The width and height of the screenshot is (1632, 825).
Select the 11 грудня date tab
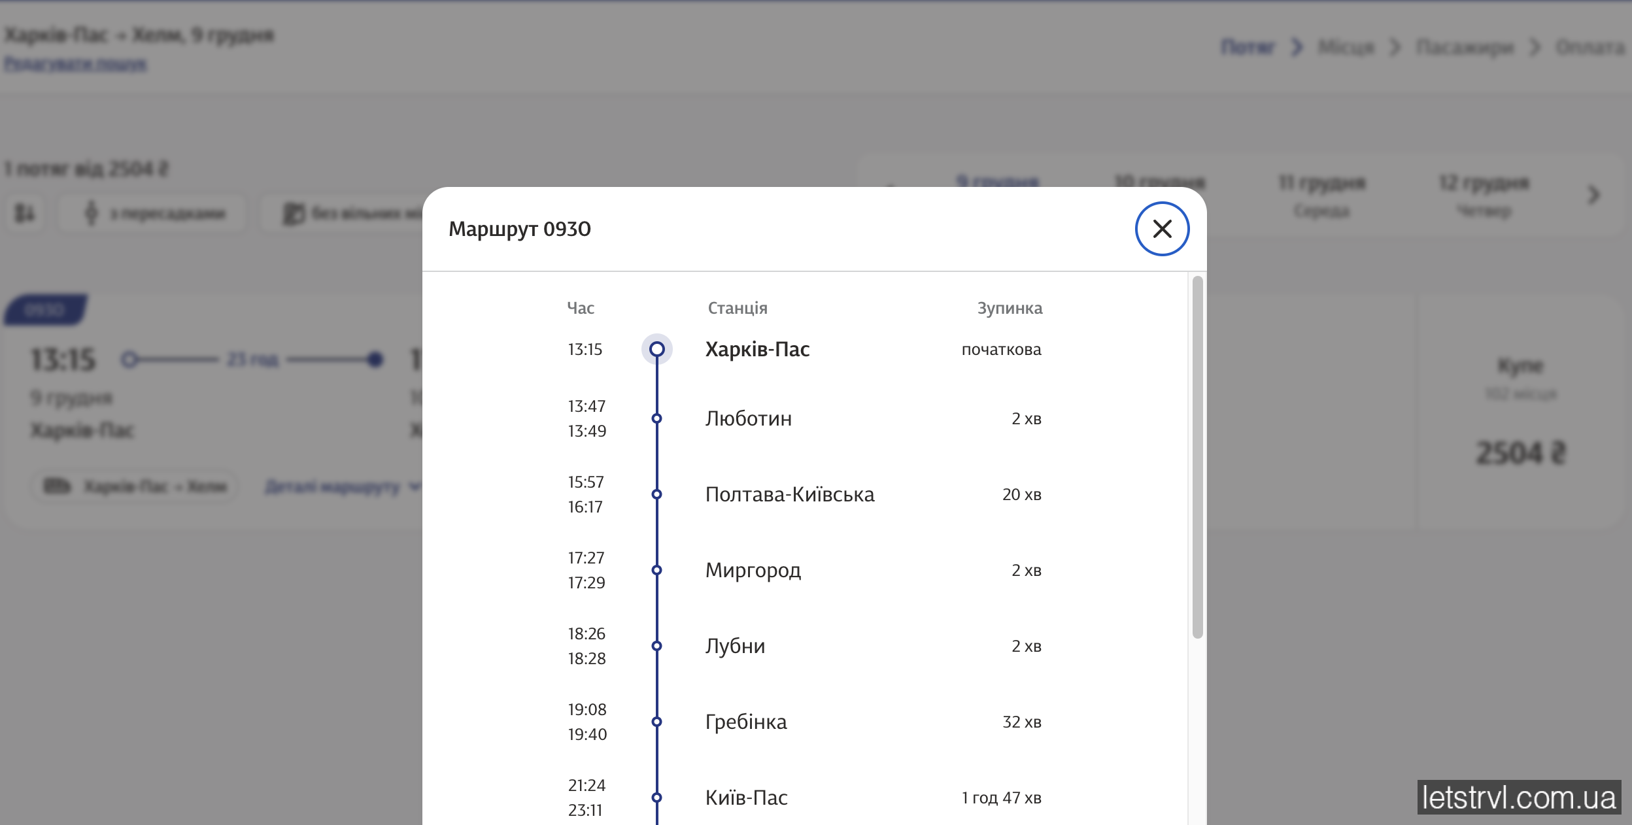[x=1321, y=195]
